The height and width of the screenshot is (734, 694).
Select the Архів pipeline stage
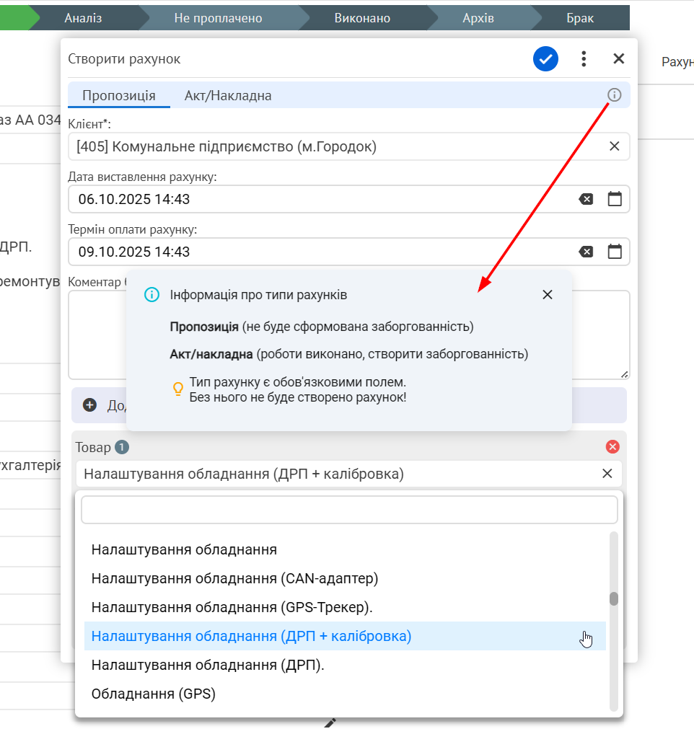[x=478, y=18]
